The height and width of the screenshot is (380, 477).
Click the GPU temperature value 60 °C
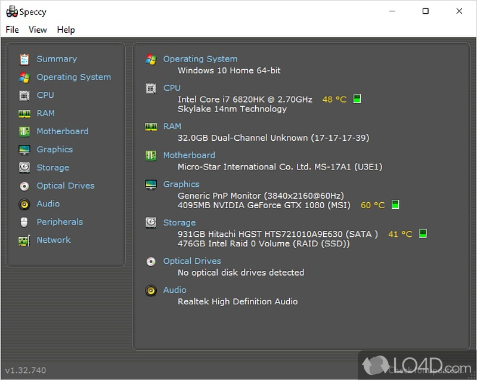(x=373, y=205)
